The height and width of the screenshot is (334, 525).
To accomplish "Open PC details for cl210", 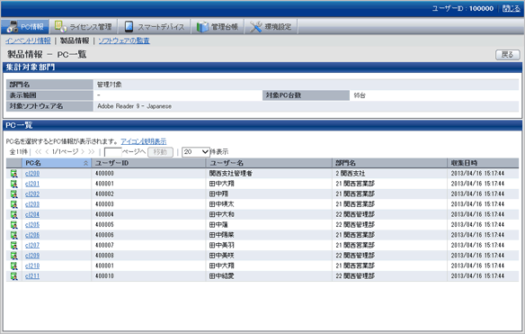I will (32, 266).
